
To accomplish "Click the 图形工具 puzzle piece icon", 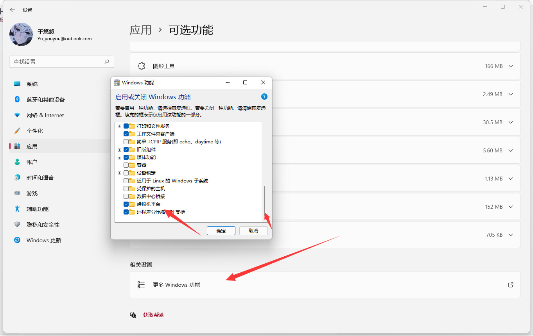I will (142, 66).
